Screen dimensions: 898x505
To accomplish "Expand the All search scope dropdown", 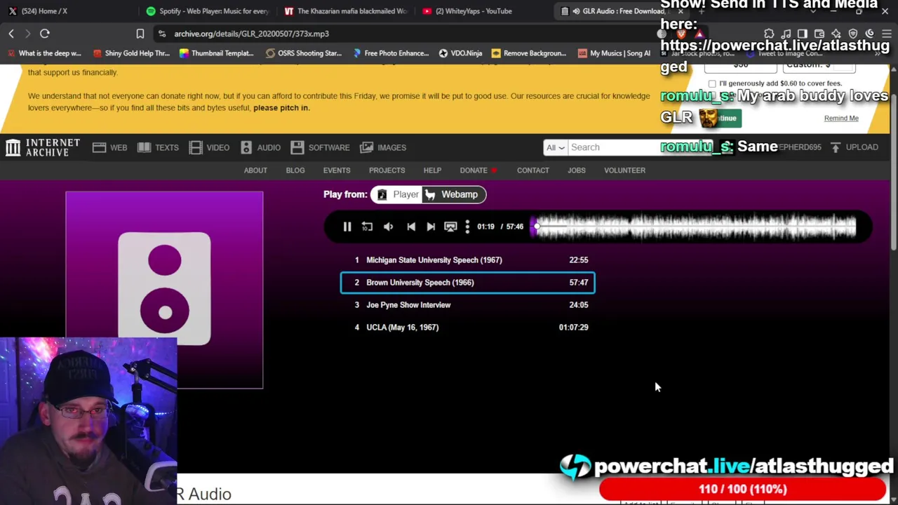I will coord(555,147).
